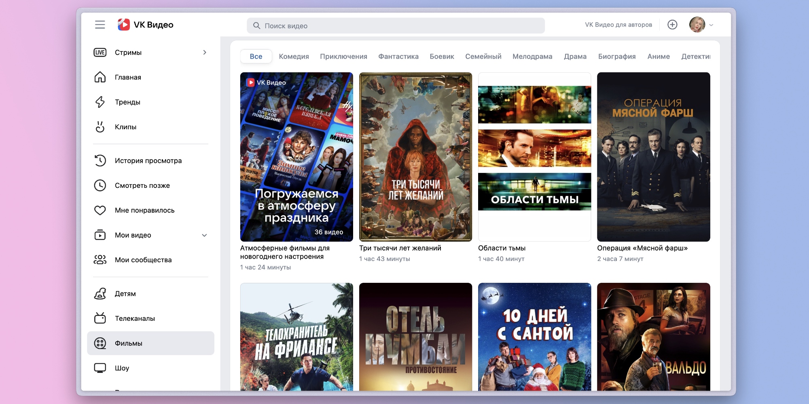Open Шоу label in sidebar
The width and height of the screenshot is (809, 404).
coord(122,368)
